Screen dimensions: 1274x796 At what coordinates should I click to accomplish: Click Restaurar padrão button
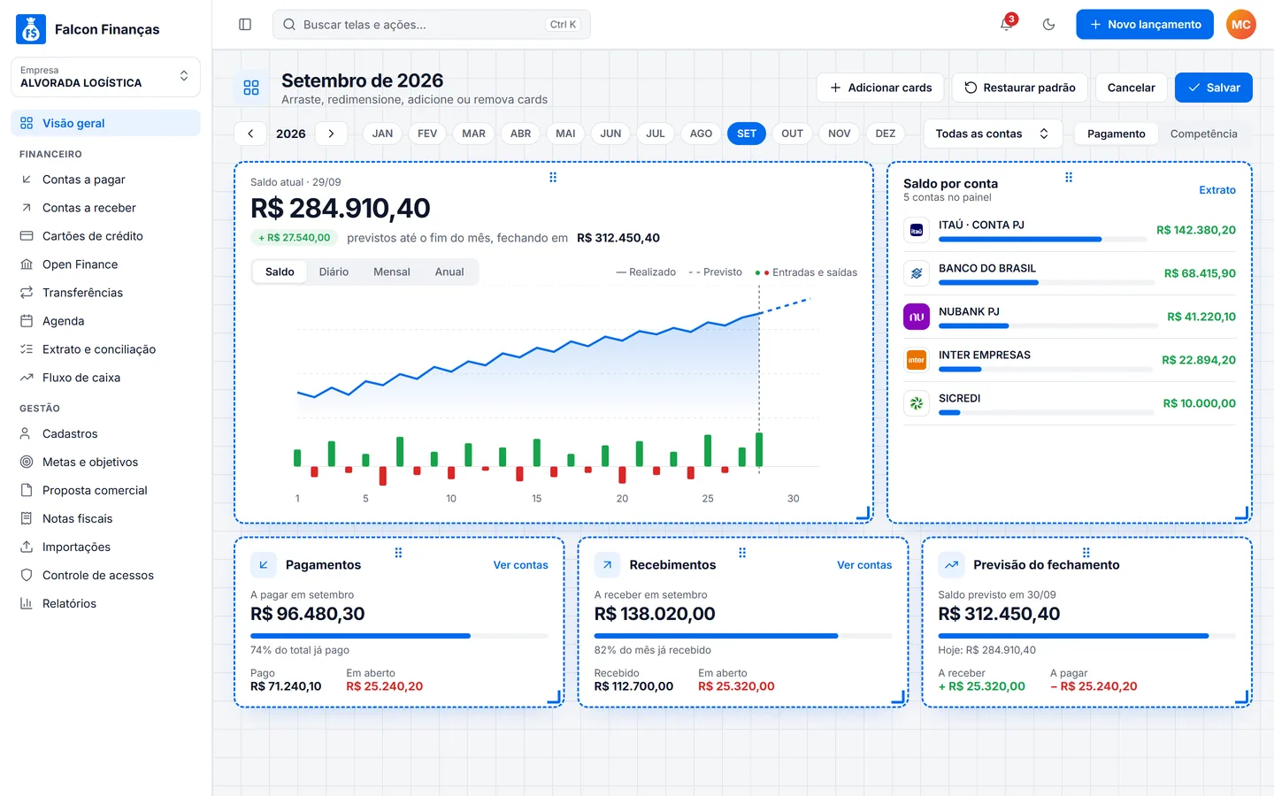pyautogui.click(x=1019, y=88)
